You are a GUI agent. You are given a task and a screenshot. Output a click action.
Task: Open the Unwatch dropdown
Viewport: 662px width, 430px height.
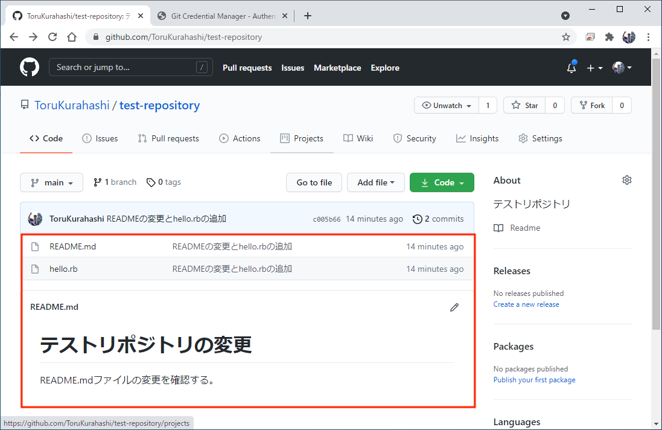point(447,106)
